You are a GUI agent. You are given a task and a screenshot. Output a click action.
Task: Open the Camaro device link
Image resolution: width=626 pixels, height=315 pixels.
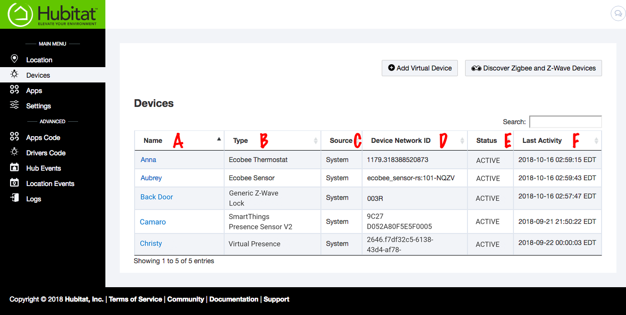[153, 222]
